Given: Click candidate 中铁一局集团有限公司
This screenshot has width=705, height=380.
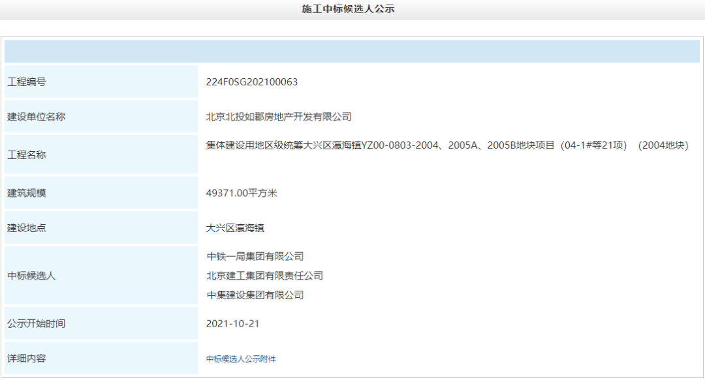Looking at the screenshot, I should point(255,256).
